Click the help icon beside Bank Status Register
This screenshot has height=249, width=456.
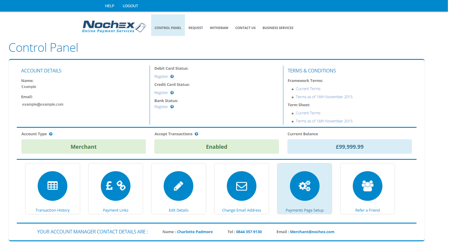coord(172,107)
